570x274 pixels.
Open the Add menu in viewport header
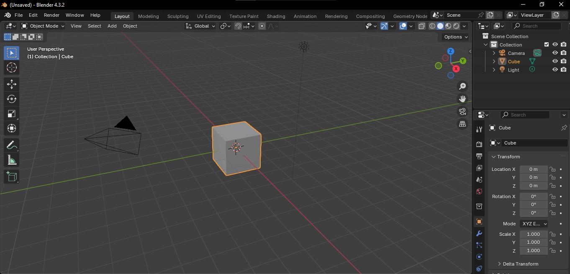(112, 26)
